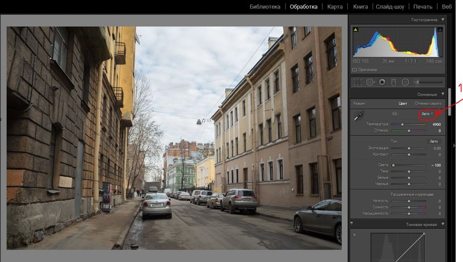463x262 pixels.
Task: Click the tone curve target adjustment tool
Action: click(354, 235)
